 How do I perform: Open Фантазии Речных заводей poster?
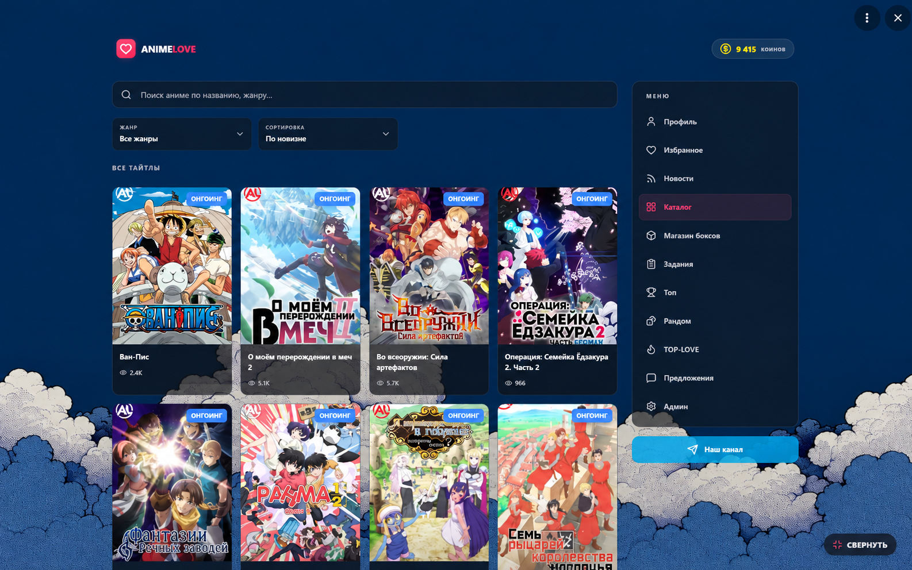click(172, 483)
